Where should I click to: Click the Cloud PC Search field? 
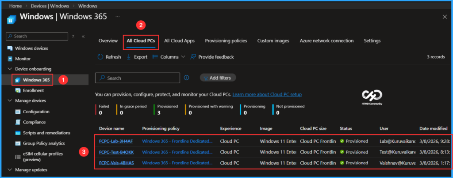coord(138,78)
